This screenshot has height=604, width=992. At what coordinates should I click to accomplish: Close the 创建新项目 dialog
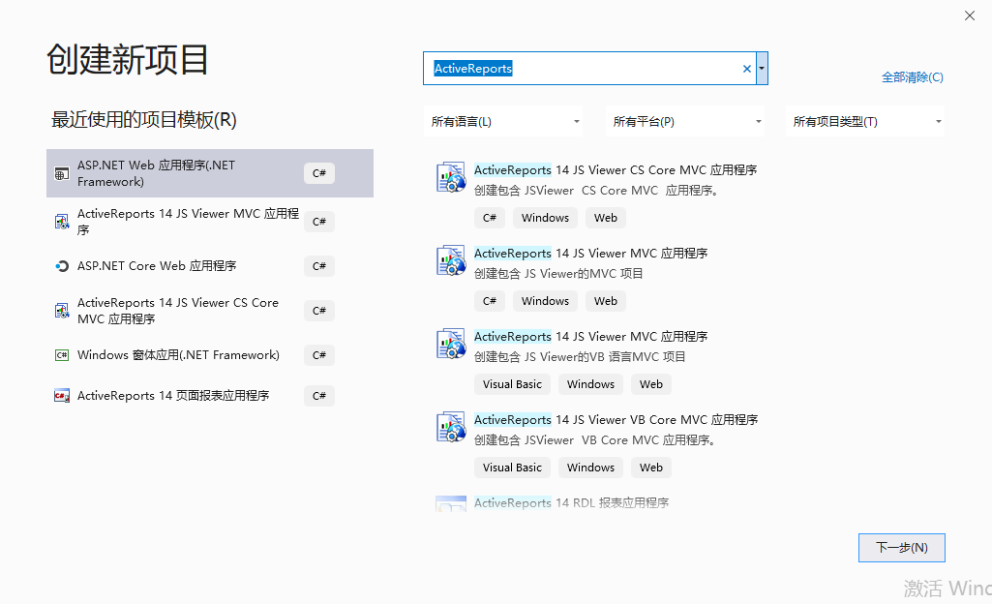click(x=969, y=15)
